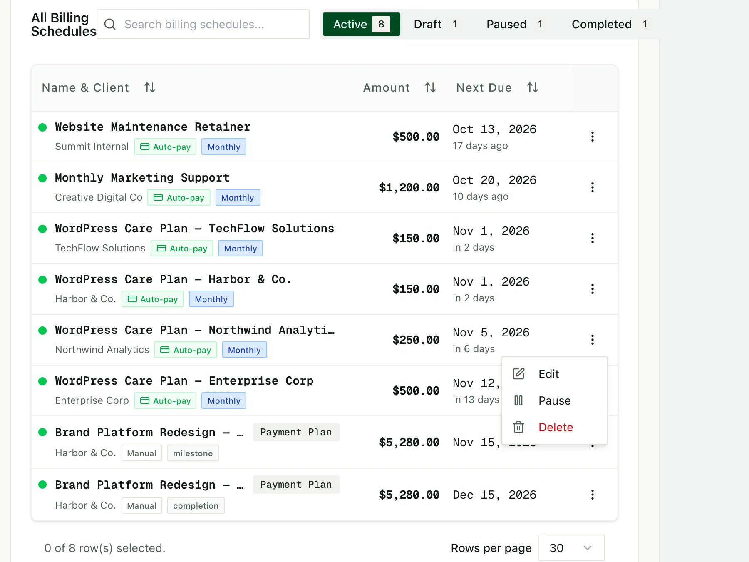The image size is (749, 562).
Task: Click Monthly badge for Harbor & Co.
Action: click(211, 299)
